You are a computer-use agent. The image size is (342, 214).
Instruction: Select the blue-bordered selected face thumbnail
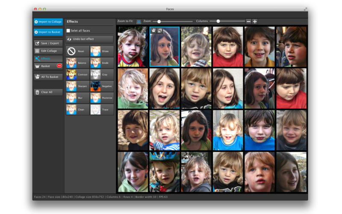165,49
